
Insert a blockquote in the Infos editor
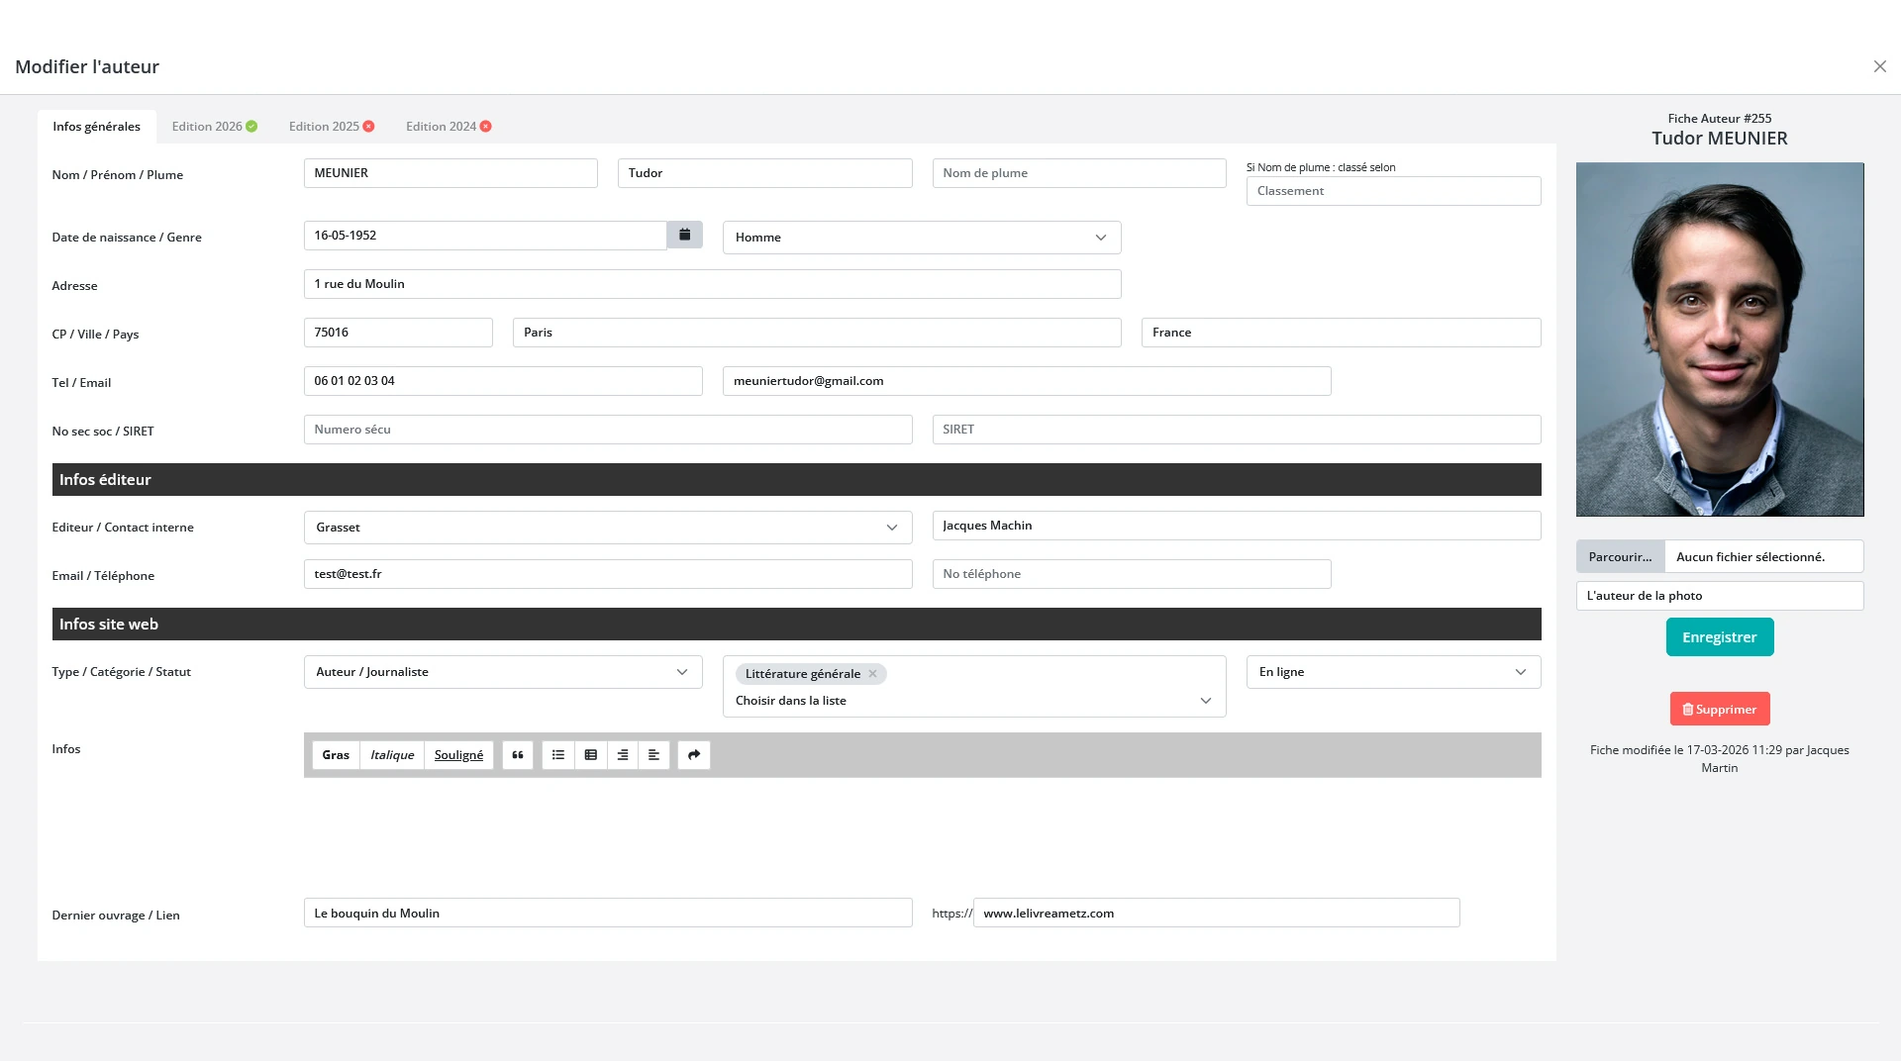518,755
